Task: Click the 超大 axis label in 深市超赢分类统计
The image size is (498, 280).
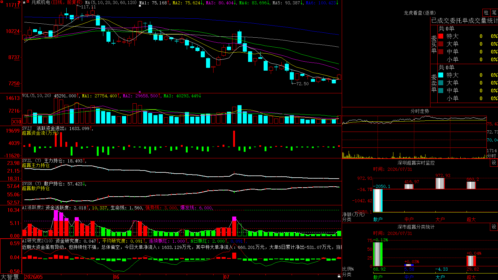Action: (471, 277)
